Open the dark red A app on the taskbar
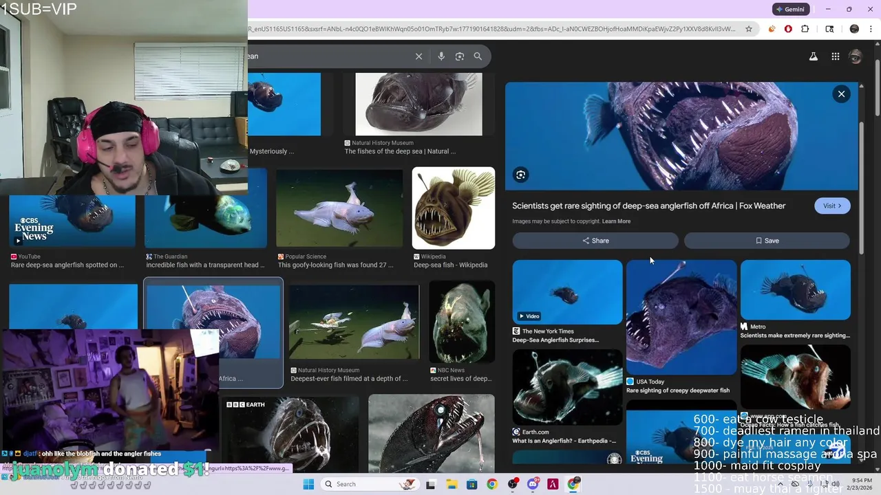Viewport: 881px width, 495px height. click(x=553, y=484)
